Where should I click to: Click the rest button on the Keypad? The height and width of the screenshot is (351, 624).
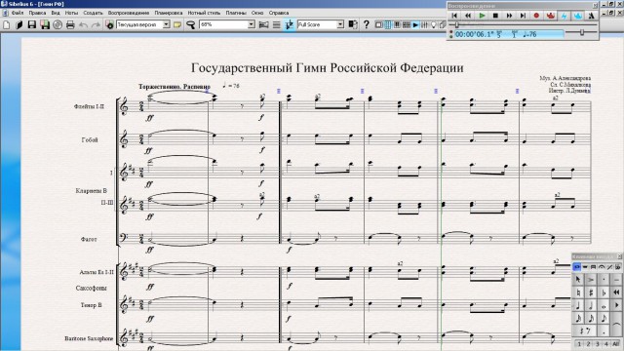(x=584, y=331)
